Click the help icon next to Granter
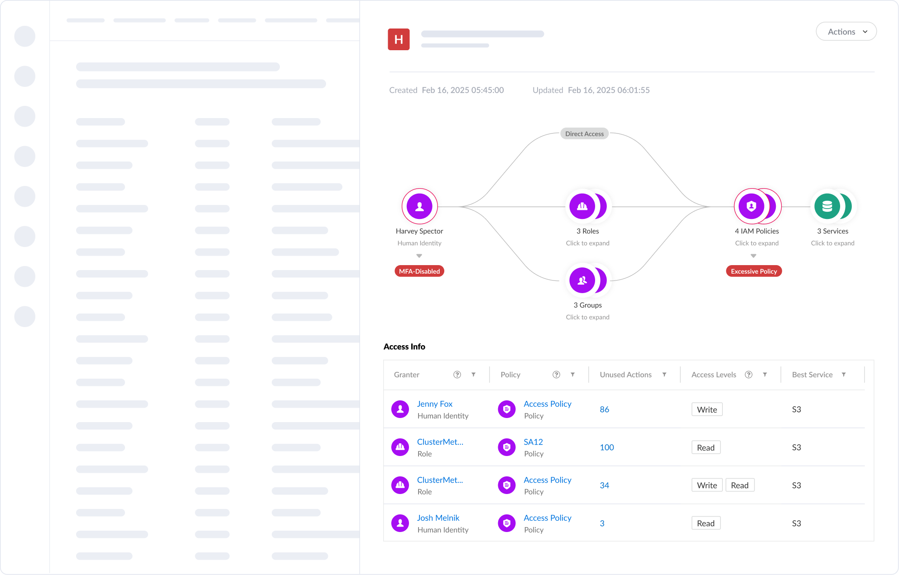The image size is (899, 575). (457, 375)
